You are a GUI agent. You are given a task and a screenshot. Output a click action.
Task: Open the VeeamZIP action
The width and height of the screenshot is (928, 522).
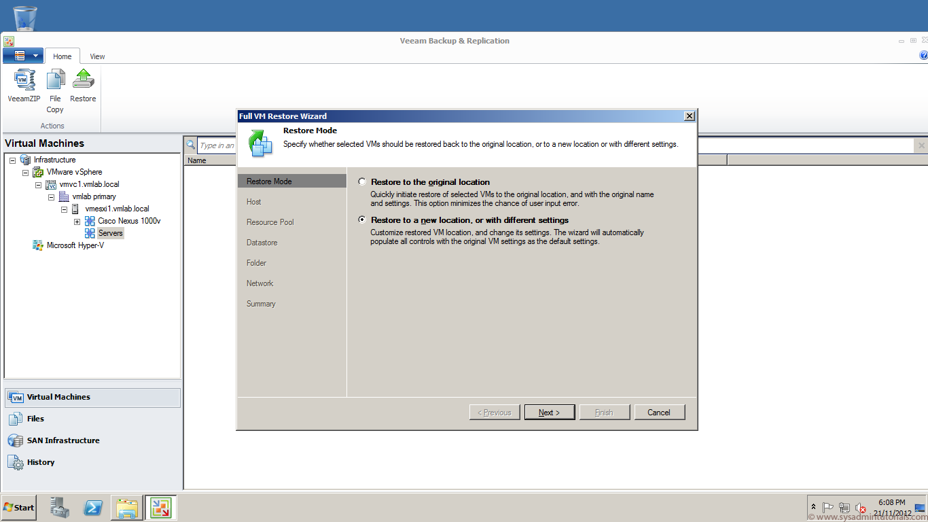click(x=24, y=86)
